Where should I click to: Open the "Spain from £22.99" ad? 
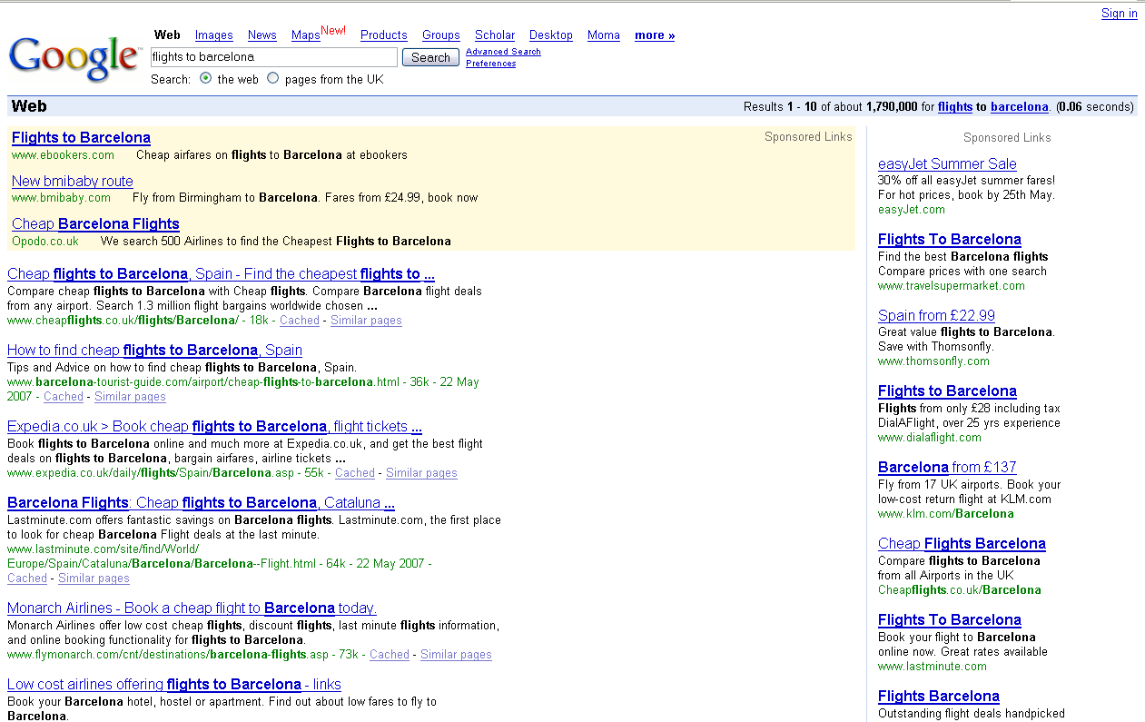pos(936,316)
